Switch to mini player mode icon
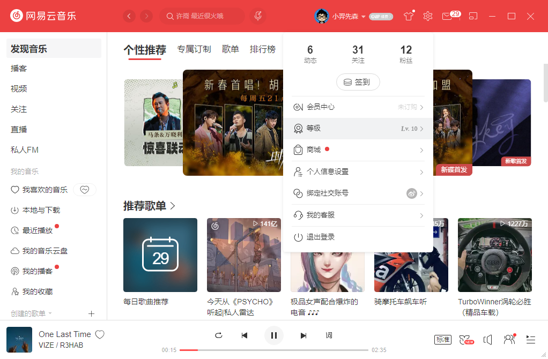The width and height of the screenshot is (548, 359). [473, 16]
